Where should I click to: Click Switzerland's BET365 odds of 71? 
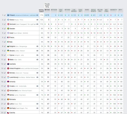click(47, 91)
